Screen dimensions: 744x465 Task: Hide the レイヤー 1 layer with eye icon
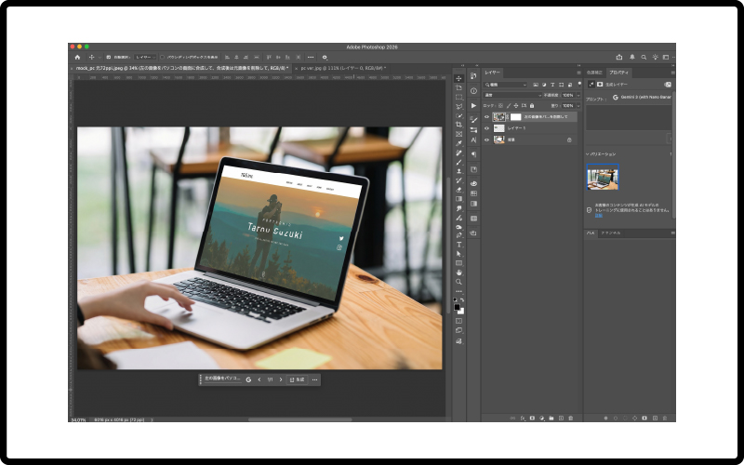click(x=486, y=128)
